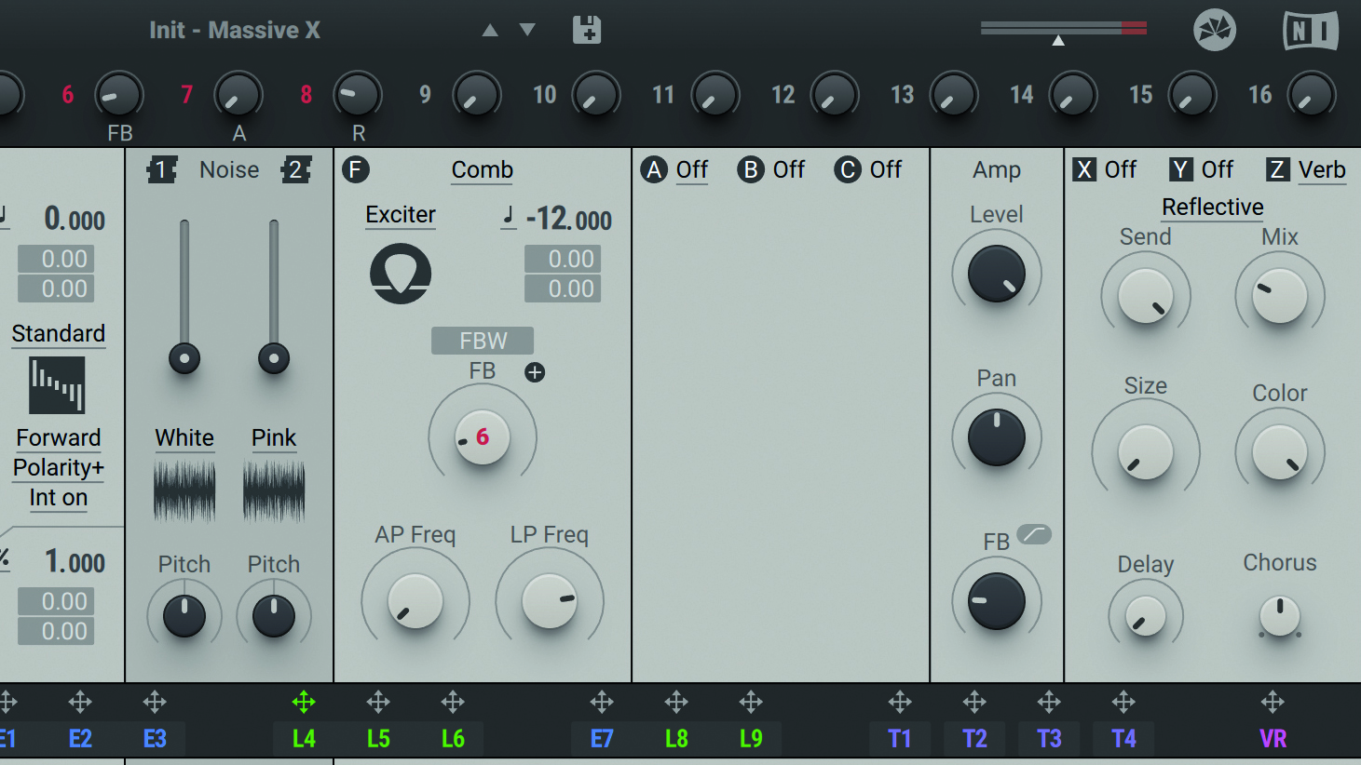This screenshot has height=765, width=1361.
Task: Go to next preset with down arrow
Action: pyautogui.click(x=527, y=30)
